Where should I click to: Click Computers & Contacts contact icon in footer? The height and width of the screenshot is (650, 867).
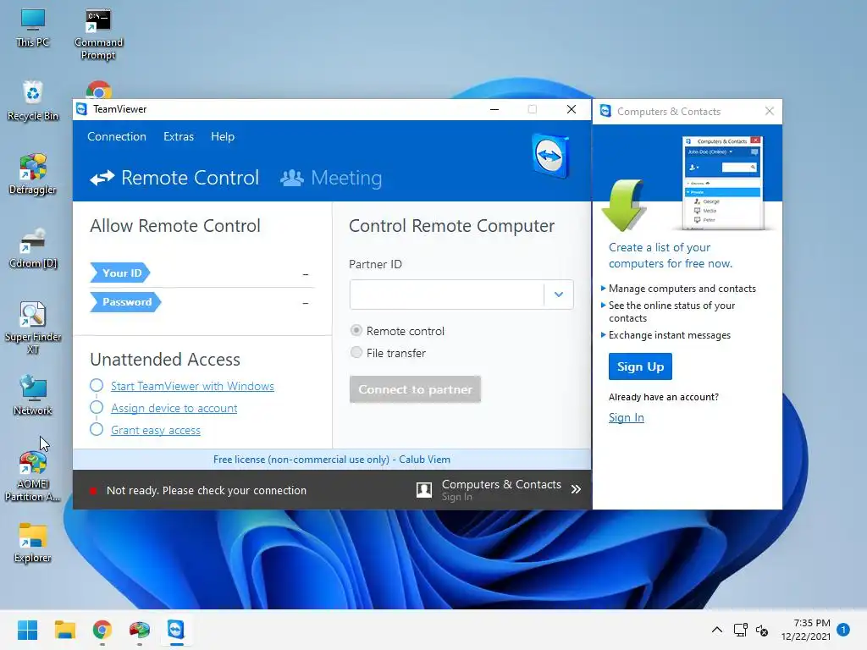424,490
